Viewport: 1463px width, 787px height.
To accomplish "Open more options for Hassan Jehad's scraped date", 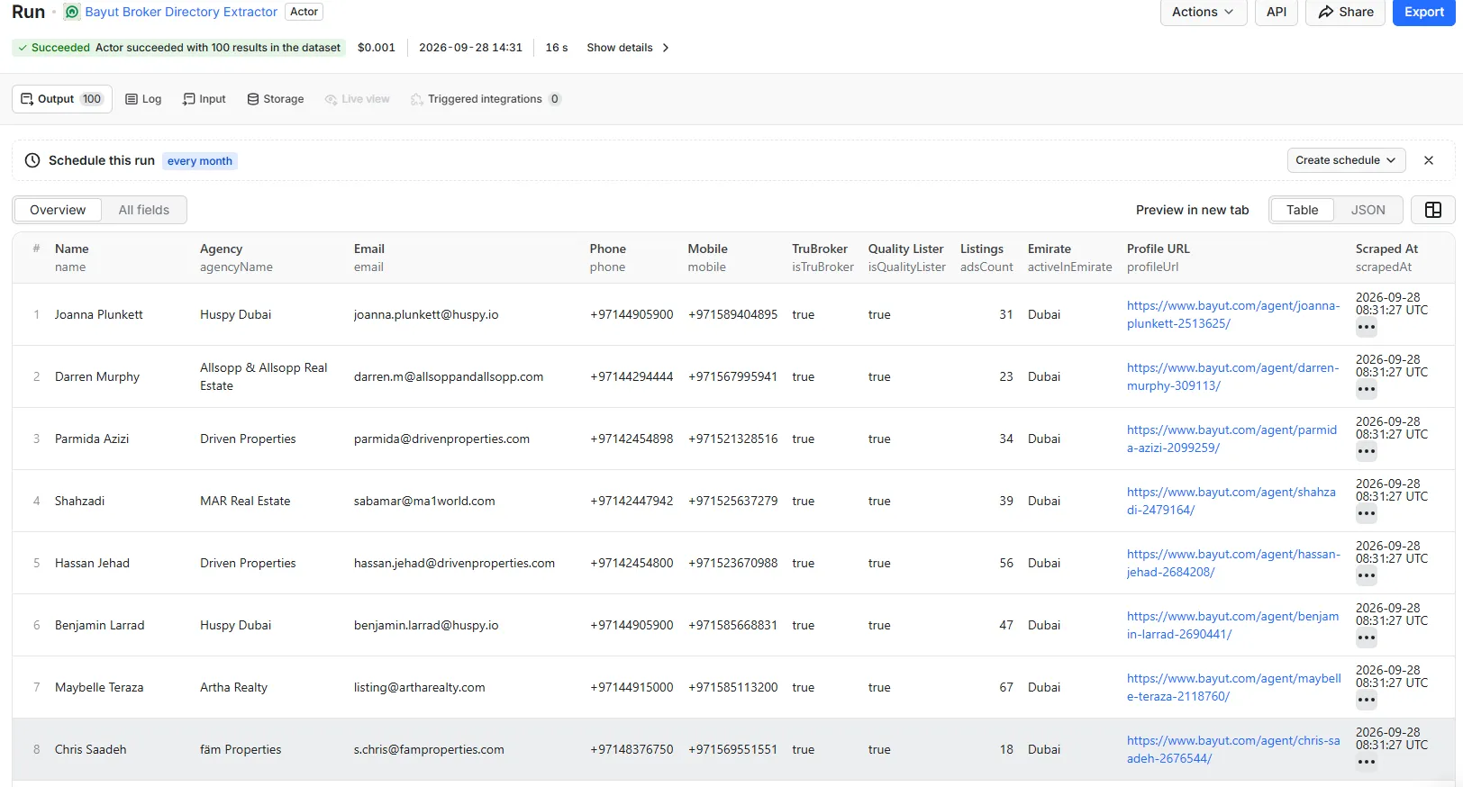I will point(1367,576).
